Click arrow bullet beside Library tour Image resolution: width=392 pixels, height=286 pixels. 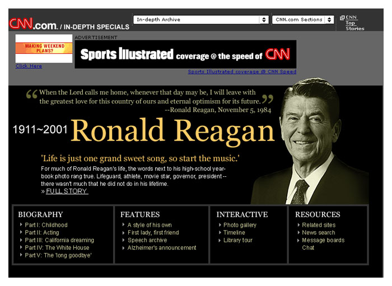point(220,241)
